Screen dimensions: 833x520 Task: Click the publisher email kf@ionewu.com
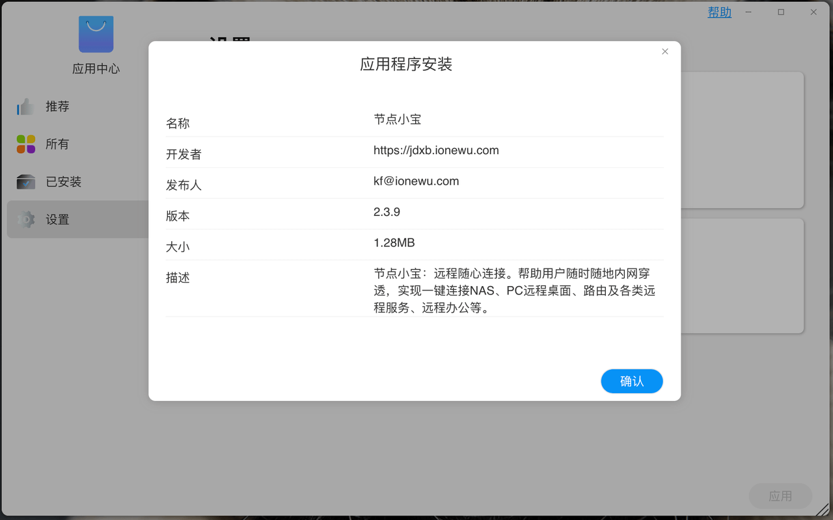(x=416, y=181)
